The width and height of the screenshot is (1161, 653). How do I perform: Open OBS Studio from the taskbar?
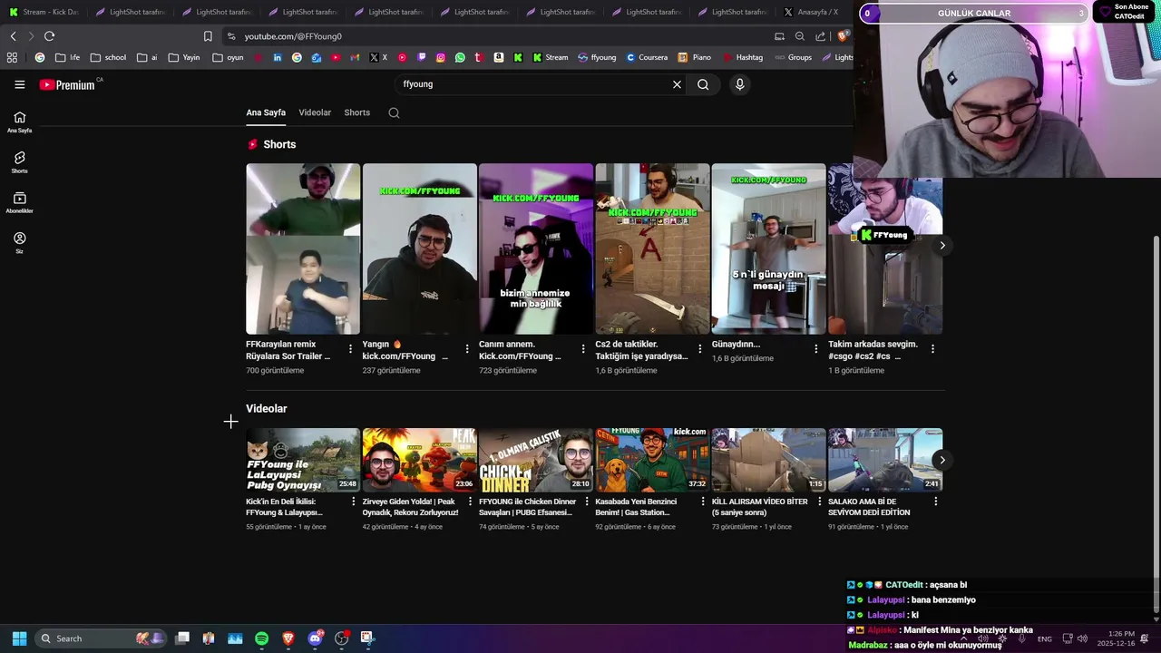pos(341,638)
